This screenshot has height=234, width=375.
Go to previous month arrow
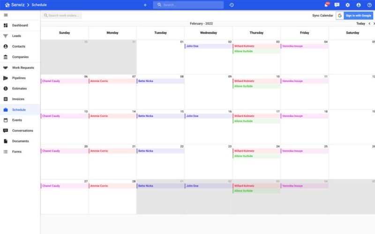369,23
